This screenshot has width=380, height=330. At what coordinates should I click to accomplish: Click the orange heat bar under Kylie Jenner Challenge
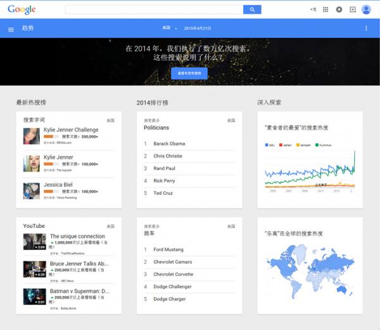point(51,136)
